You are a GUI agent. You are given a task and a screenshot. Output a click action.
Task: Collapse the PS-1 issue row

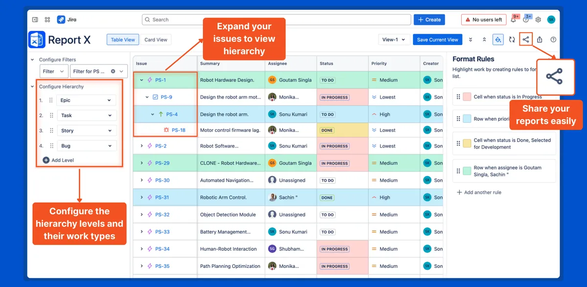point(141,80)
